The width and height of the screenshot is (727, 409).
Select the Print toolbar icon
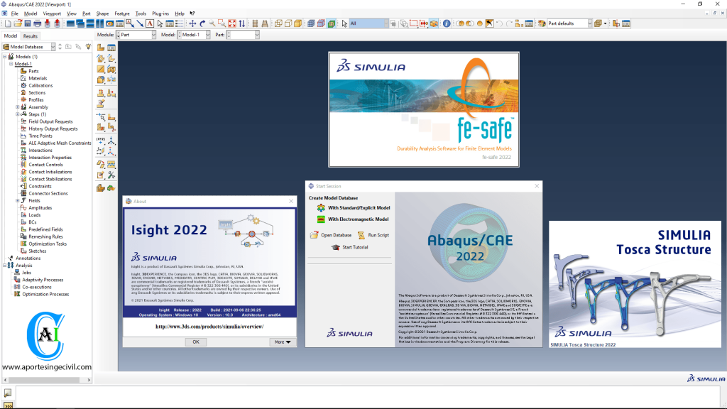[37, 24]
